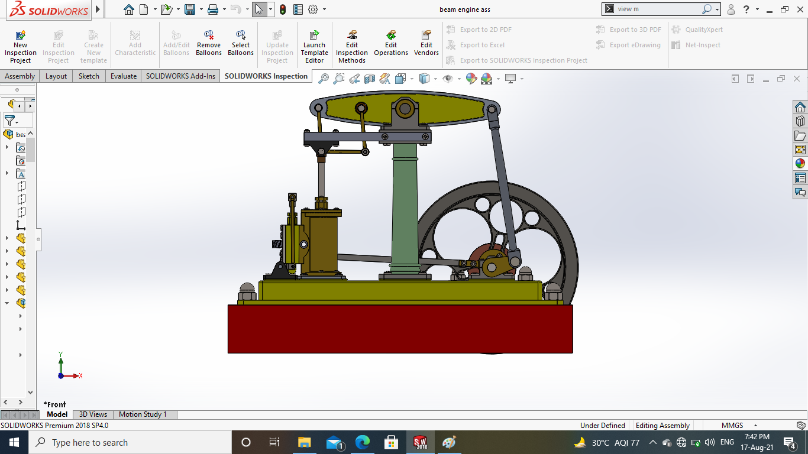808x454 pixels.
Task: Open SOLIDWORKS Forum task pane icon
Action: (800, 192)
